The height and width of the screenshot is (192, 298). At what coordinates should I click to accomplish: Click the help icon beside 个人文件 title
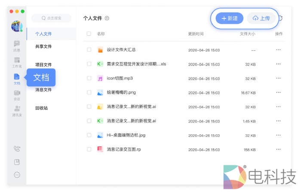click(107, 19)
